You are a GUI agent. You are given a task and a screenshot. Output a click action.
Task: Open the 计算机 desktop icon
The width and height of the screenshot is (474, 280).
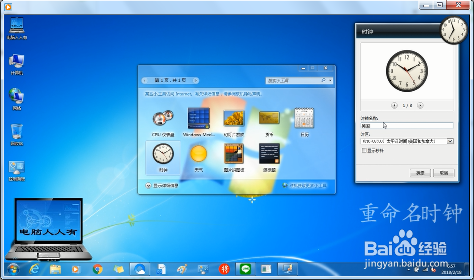coord(17,65)
